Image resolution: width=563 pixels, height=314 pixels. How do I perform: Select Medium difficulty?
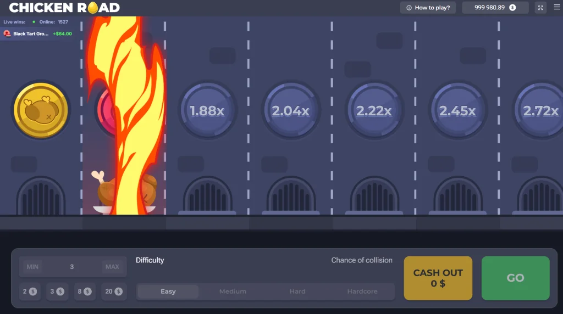tap(233, 291)
